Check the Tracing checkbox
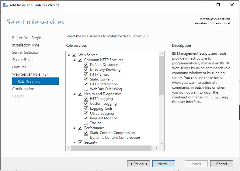Screen dimensions: 240x171 86,123
